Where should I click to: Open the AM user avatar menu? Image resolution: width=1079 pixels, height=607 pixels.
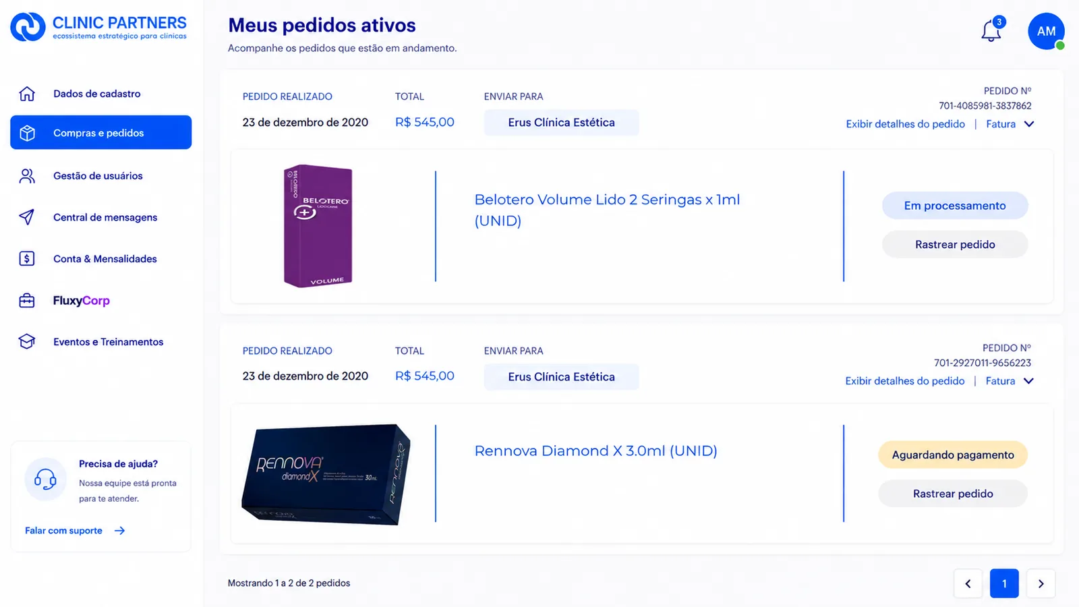(x=1046, y=31)
